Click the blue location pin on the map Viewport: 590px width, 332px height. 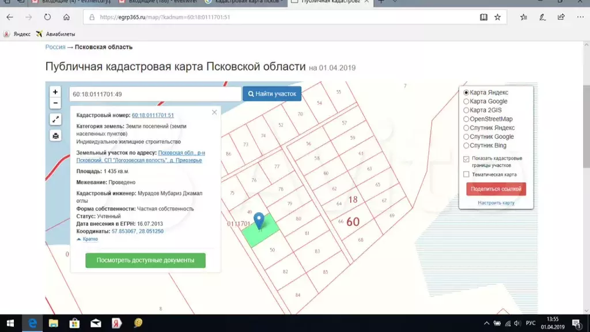click(259, 220)
